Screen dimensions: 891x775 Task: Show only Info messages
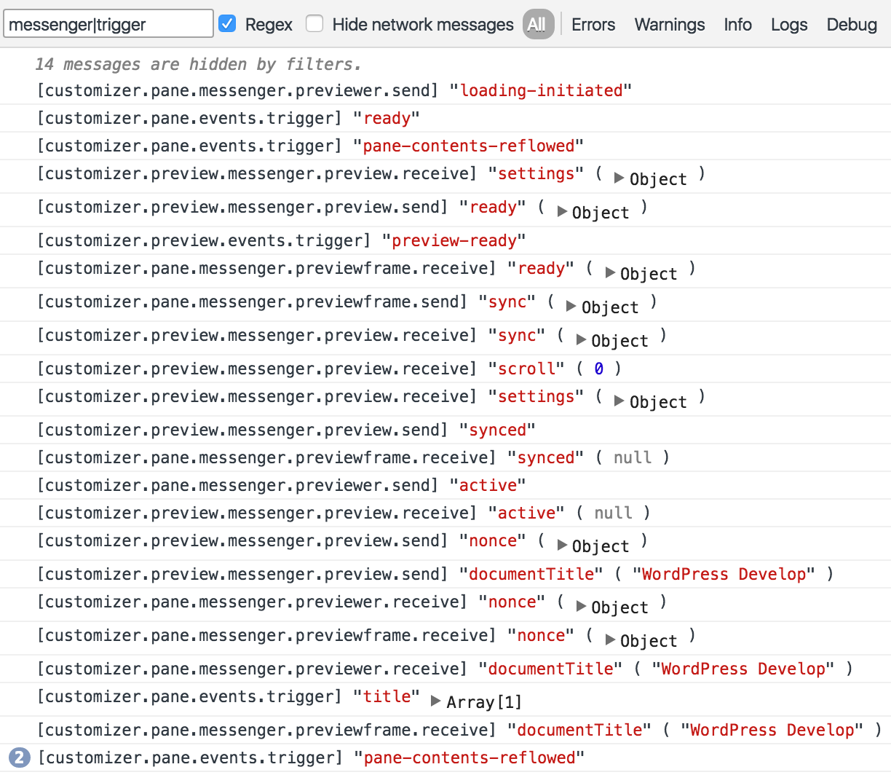(x=737, y=25)
